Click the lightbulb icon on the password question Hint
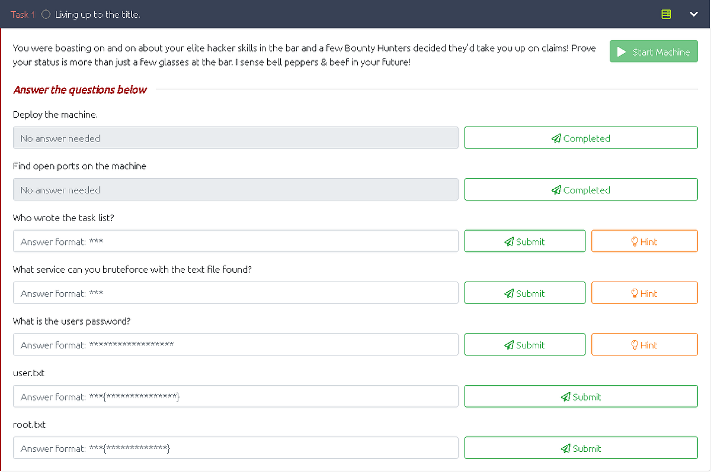The height and width of the screenshot is (472, 711). [x=635, y=344]
